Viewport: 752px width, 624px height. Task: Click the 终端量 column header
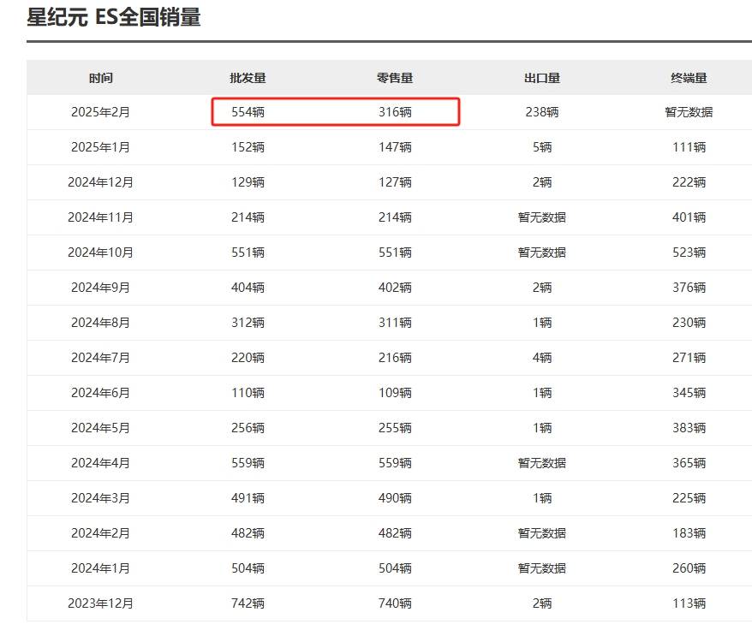click(689, 78)
